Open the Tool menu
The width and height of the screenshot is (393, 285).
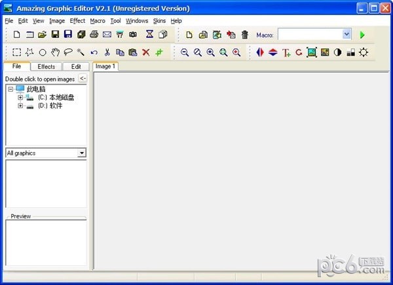pos(115,21)
